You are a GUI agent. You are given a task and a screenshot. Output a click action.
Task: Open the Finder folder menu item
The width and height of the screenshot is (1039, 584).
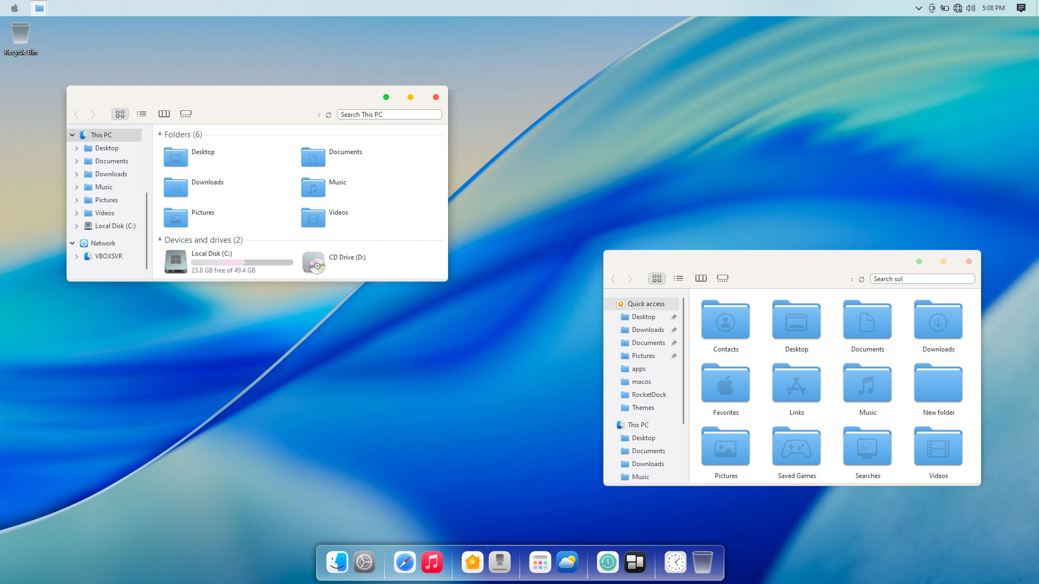(x=38, y=8)
